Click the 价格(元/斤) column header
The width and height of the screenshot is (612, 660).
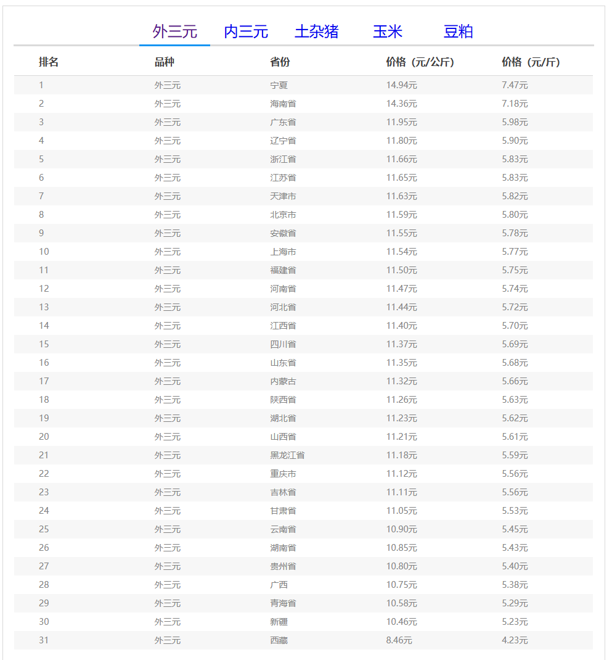531,62
